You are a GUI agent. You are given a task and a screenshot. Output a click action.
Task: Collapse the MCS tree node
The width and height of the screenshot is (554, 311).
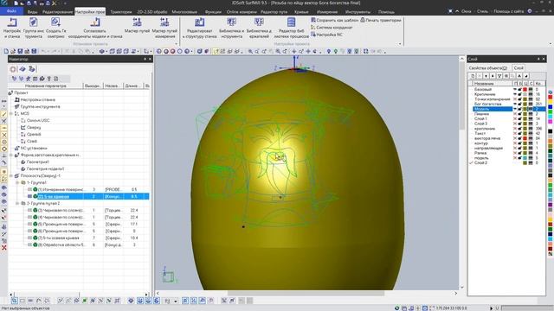[x=11, y=113]
